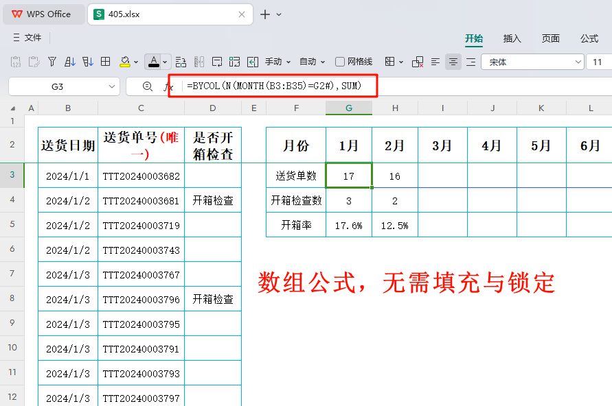Apply the yellow fill color bucket
This screenshot has height=406, width=612.
pos(125,62)
